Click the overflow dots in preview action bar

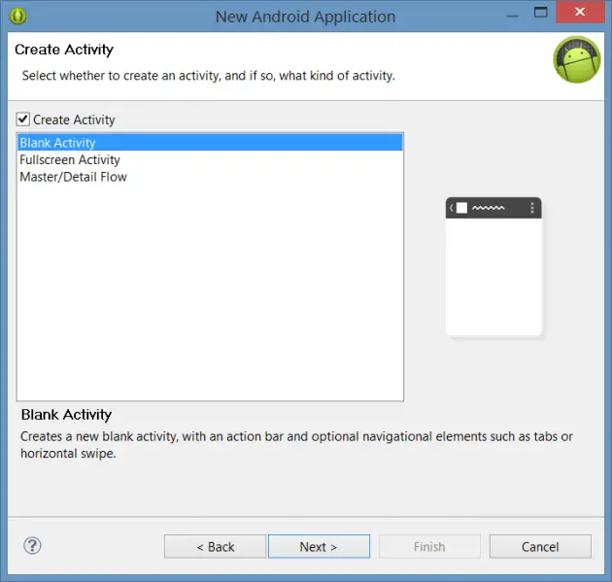[x=532, y=208]
